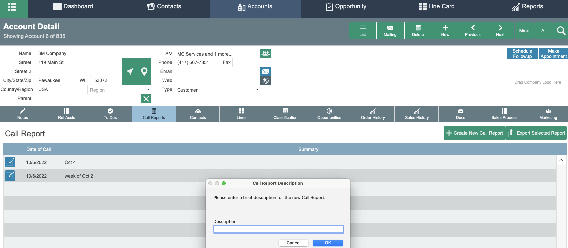Click Create New Call Report

tap(474, 133)
